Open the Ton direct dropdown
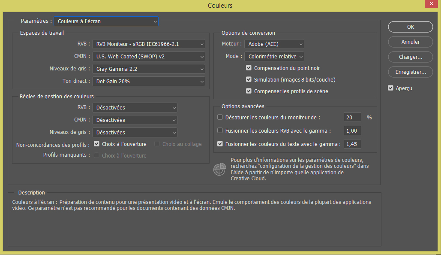Image resolution: width=441 pixels, height=255 pixels. click(148, 81)
